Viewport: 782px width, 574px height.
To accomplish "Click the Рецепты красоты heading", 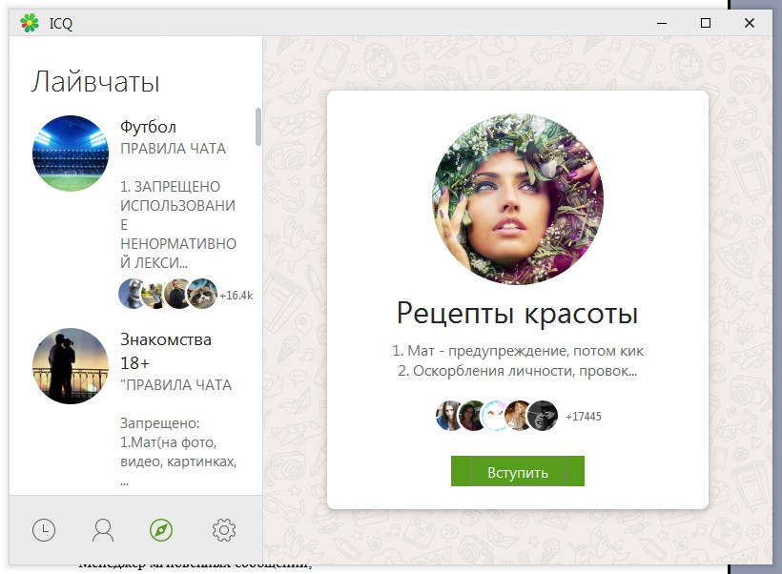I will 518,314.
